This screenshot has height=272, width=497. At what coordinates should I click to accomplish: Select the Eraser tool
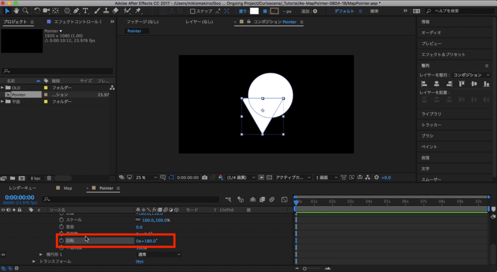(115, 11)
